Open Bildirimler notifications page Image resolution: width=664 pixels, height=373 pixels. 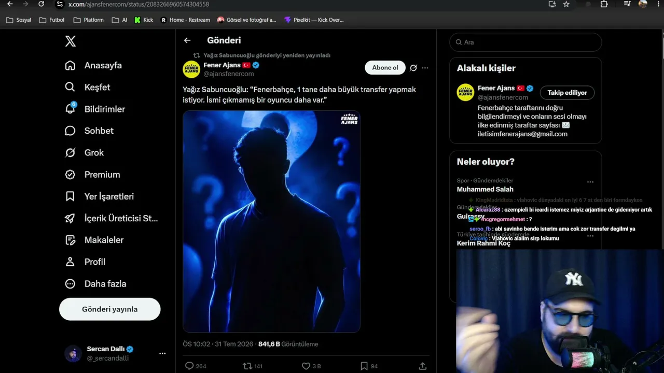pos(95,109)
